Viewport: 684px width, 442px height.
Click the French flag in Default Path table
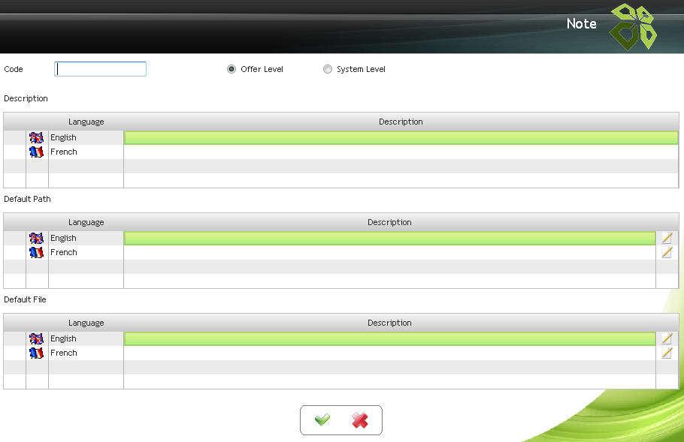37,252
